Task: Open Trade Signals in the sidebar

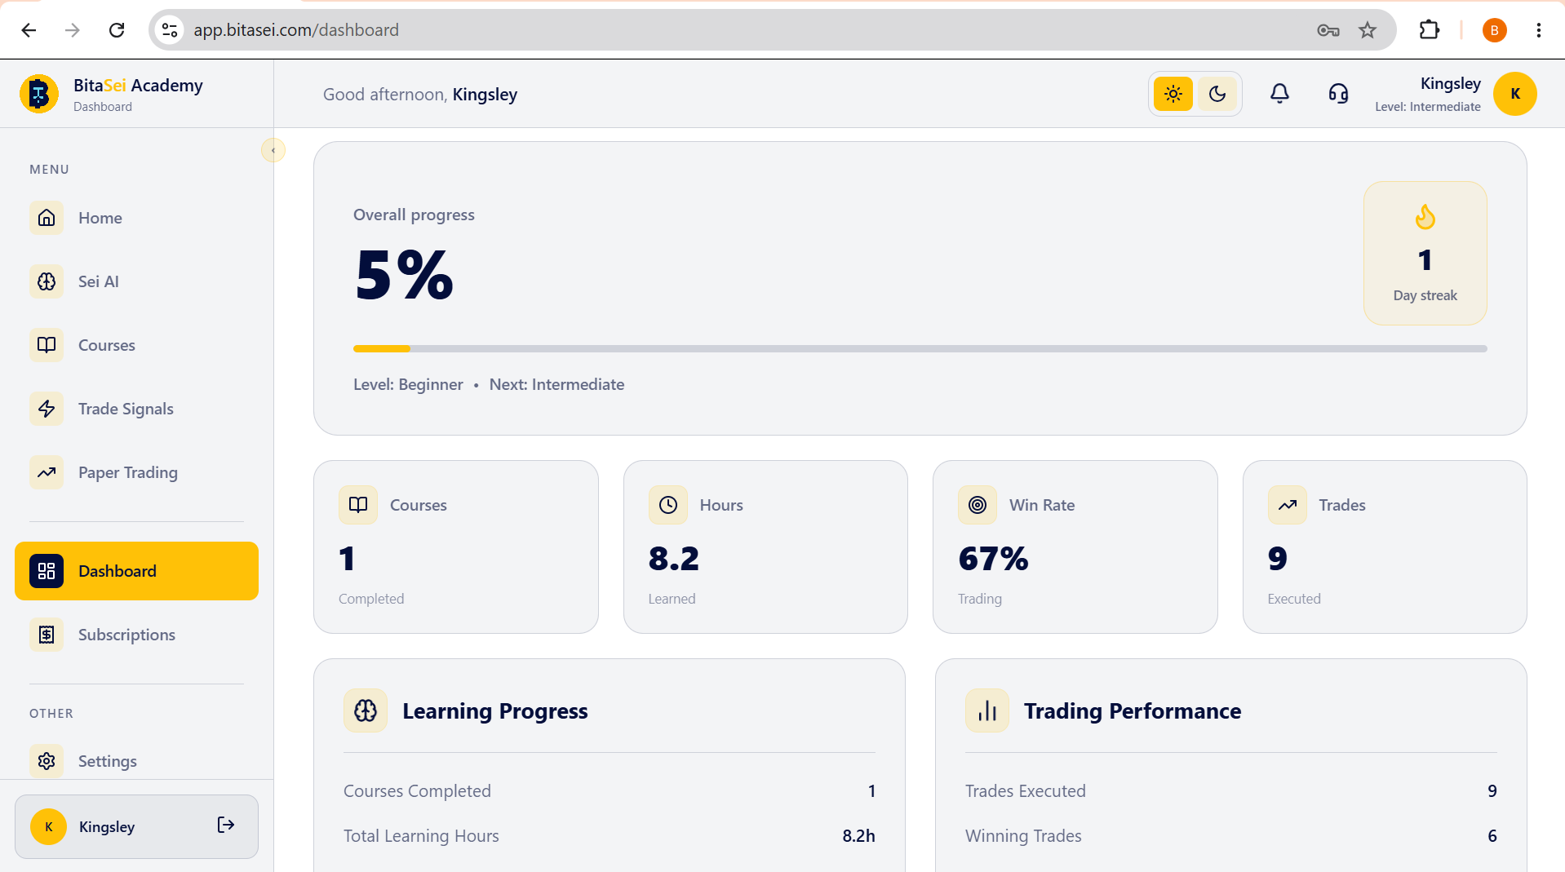Action: click(x=136, y=409)
